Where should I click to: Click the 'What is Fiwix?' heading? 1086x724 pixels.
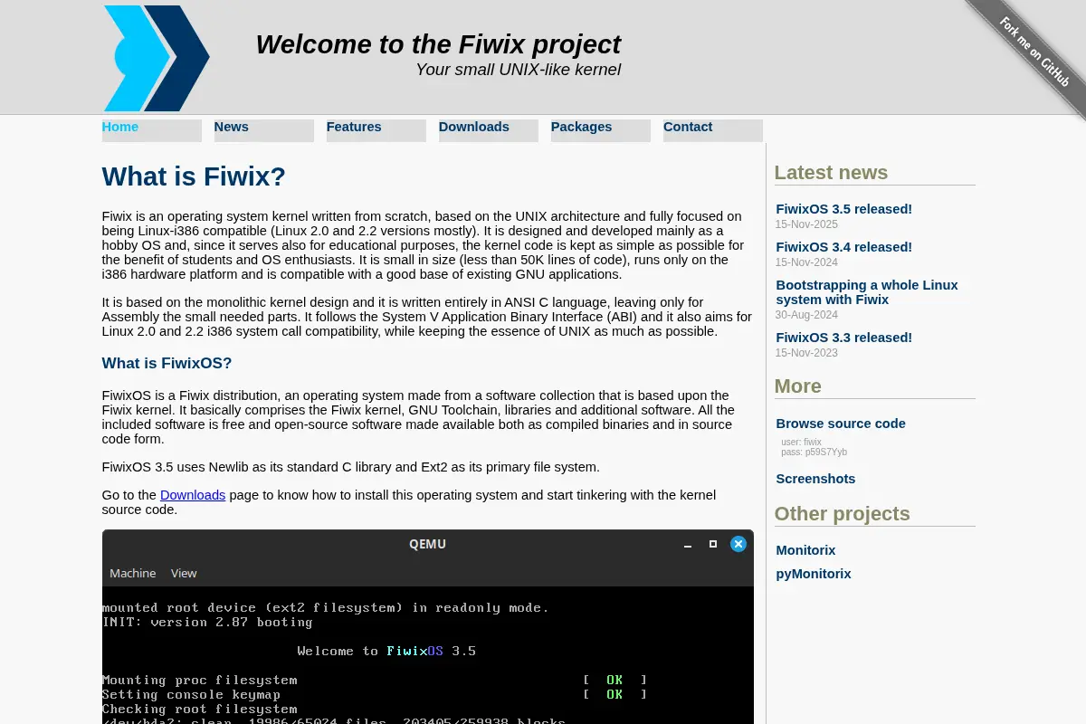tap(194, 176)
